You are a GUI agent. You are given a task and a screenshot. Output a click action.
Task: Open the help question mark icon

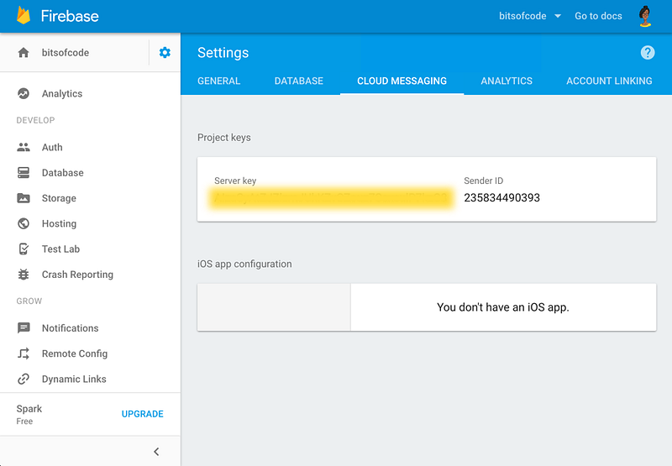[648, 53]
